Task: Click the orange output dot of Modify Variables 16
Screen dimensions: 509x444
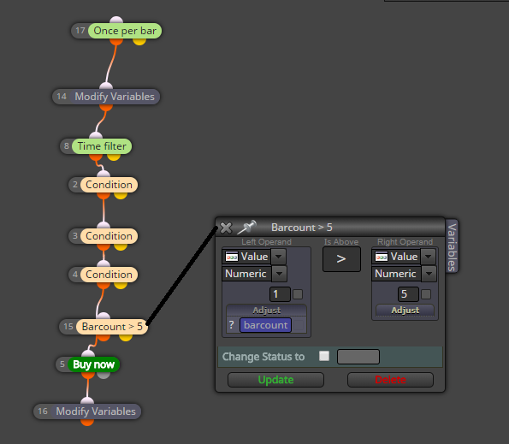Action: pos(87,422)
